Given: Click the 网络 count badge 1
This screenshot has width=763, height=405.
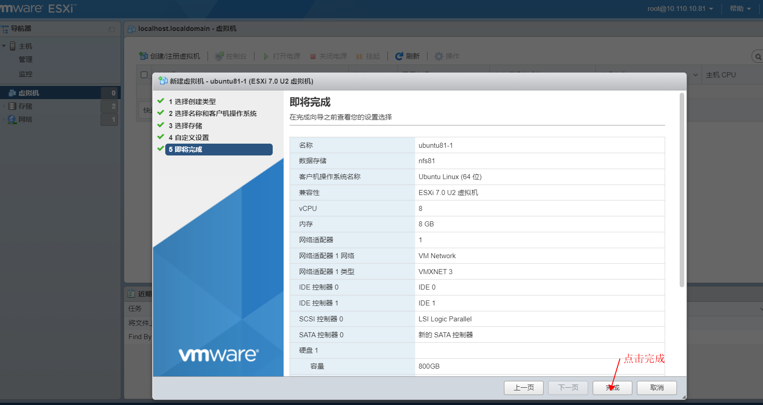Looking at the screenshot, I should click(x=110, y=119).
